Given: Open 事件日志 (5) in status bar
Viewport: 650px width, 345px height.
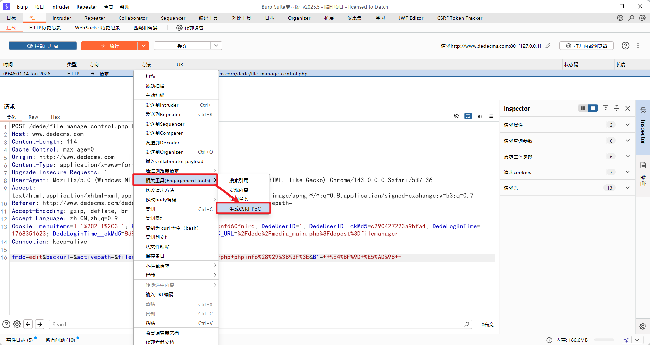Looking at the screenshot, I should (x=20, y=340).
